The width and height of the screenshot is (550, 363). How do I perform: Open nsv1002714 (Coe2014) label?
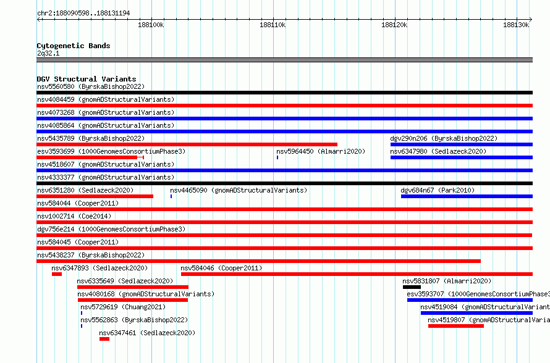(74, 216)
